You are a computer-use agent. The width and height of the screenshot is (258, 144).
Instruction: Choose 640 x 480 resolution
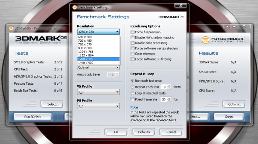pos(98,37)
